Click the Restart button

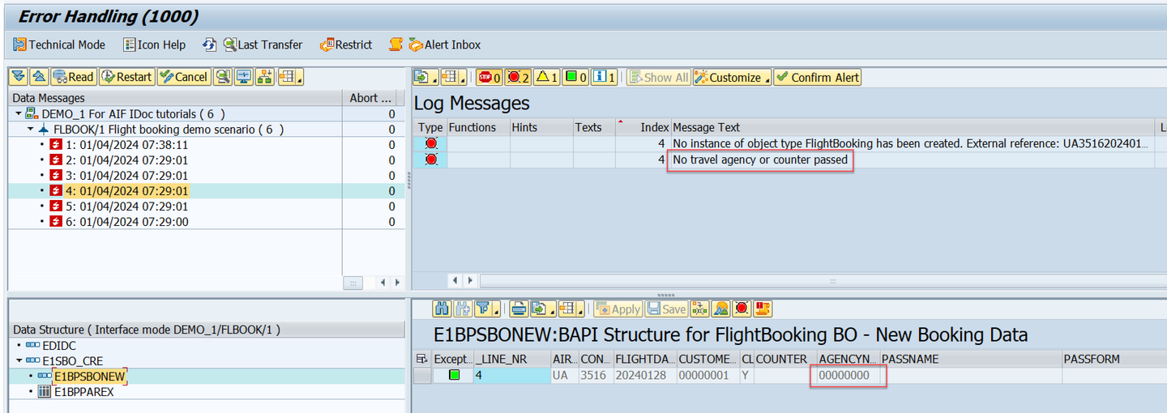click(x=126, y=77)
